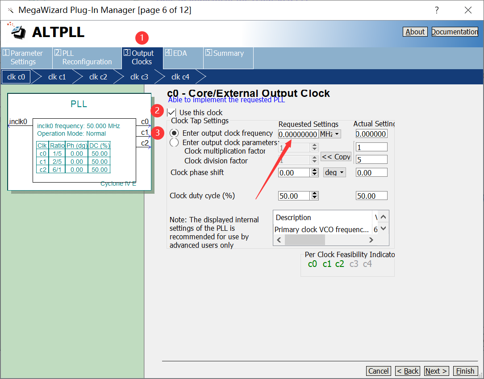Go to clk c2 sub-page
The height and width of the screenshot is (379, 484).
(x=98, y=77)
